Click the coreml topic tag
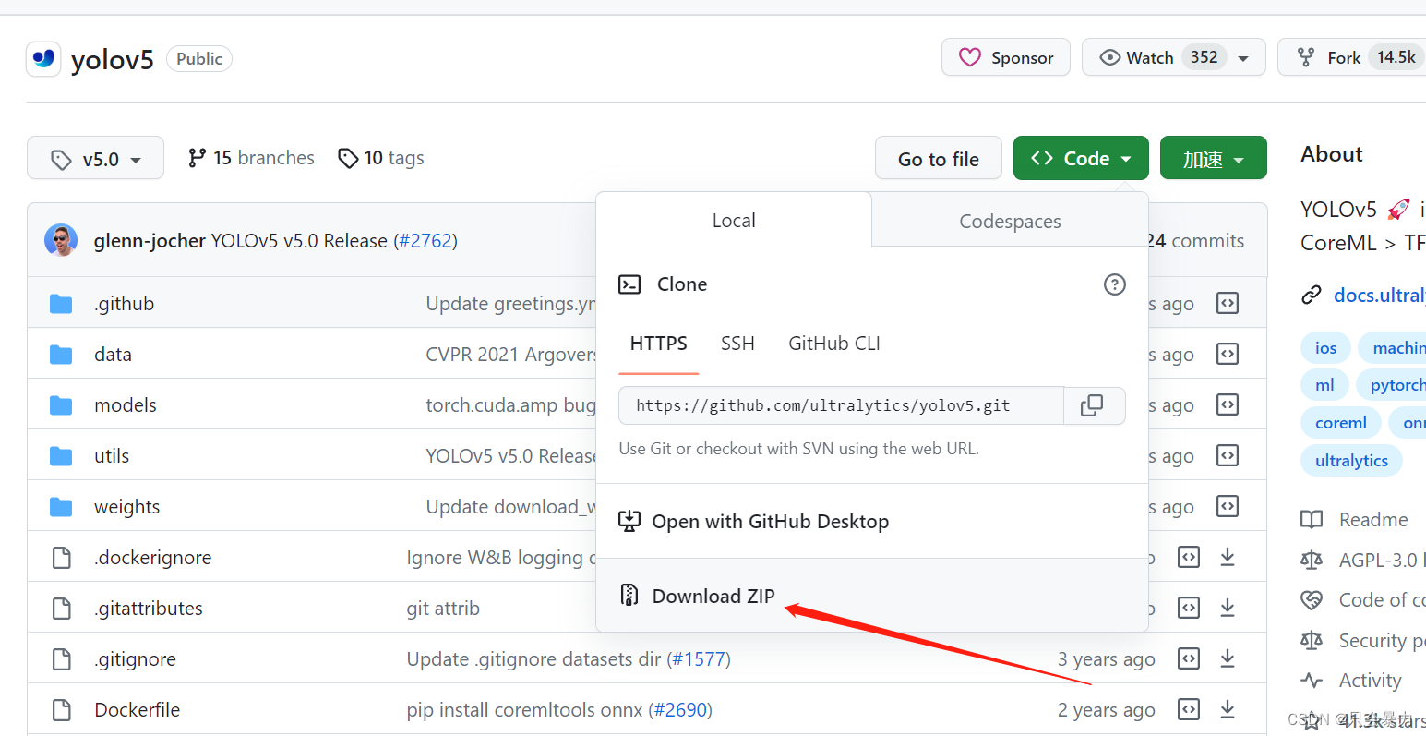The height and width of the screenshot is (736, 1426). 1341,423
